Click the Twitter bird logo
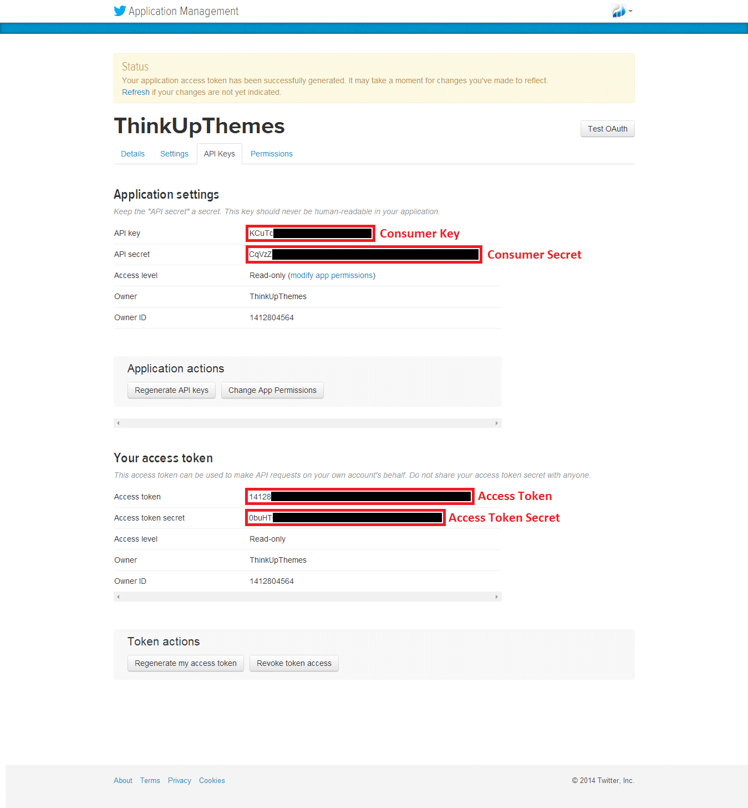Screen dimensions: 748x808 (120, 11)
